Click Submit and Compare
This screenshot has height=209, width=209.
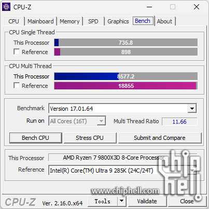[160, 138]
